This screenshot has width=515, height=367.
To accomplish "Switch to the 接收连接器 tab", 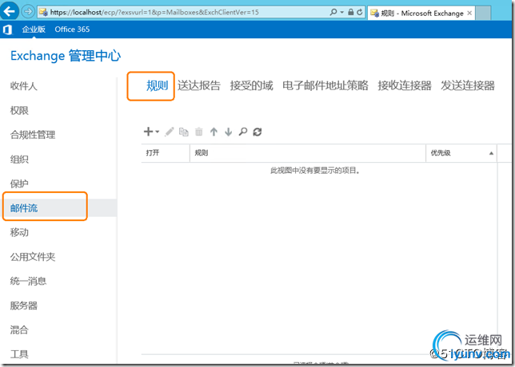I will coord(405,86).
